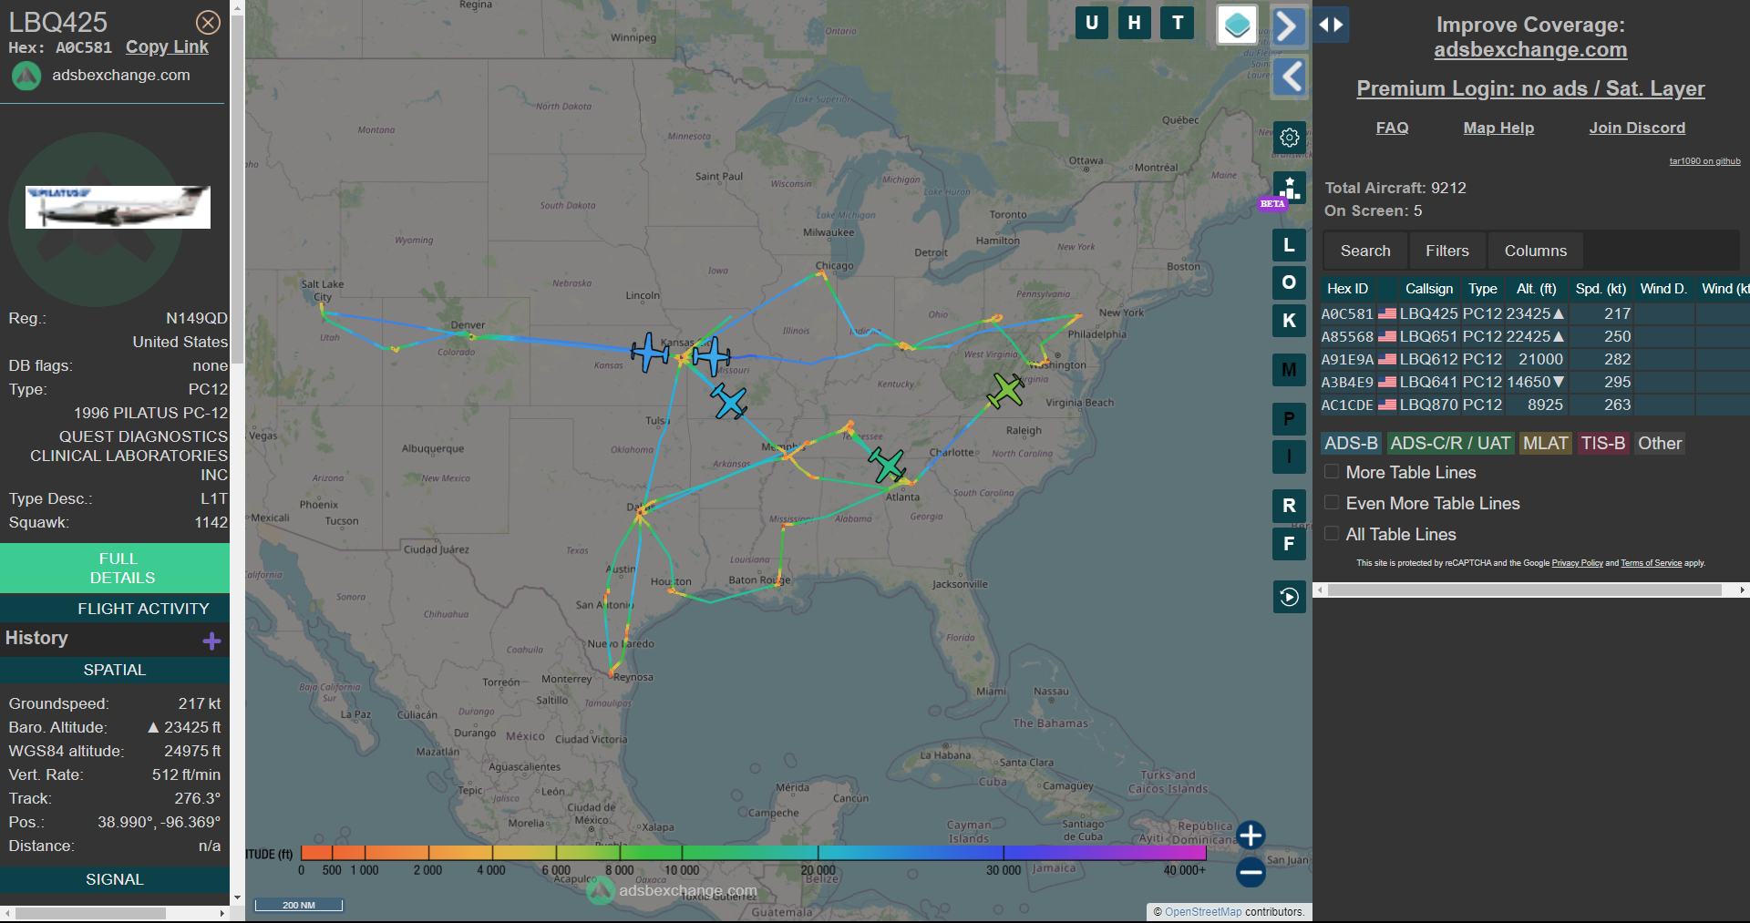
Task: Open the history replay icon
Action: pos(1289,597)
